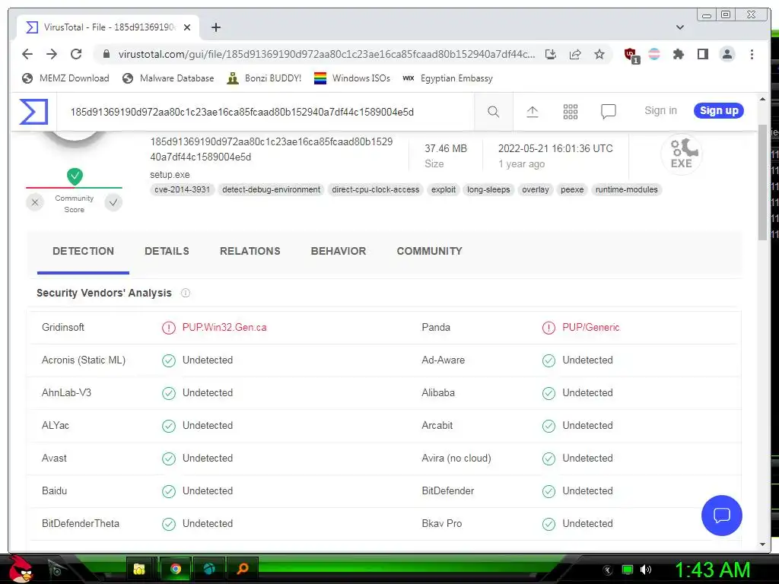
Task: Switch to the COMMUNITY tab
Action: pos(429,251)
